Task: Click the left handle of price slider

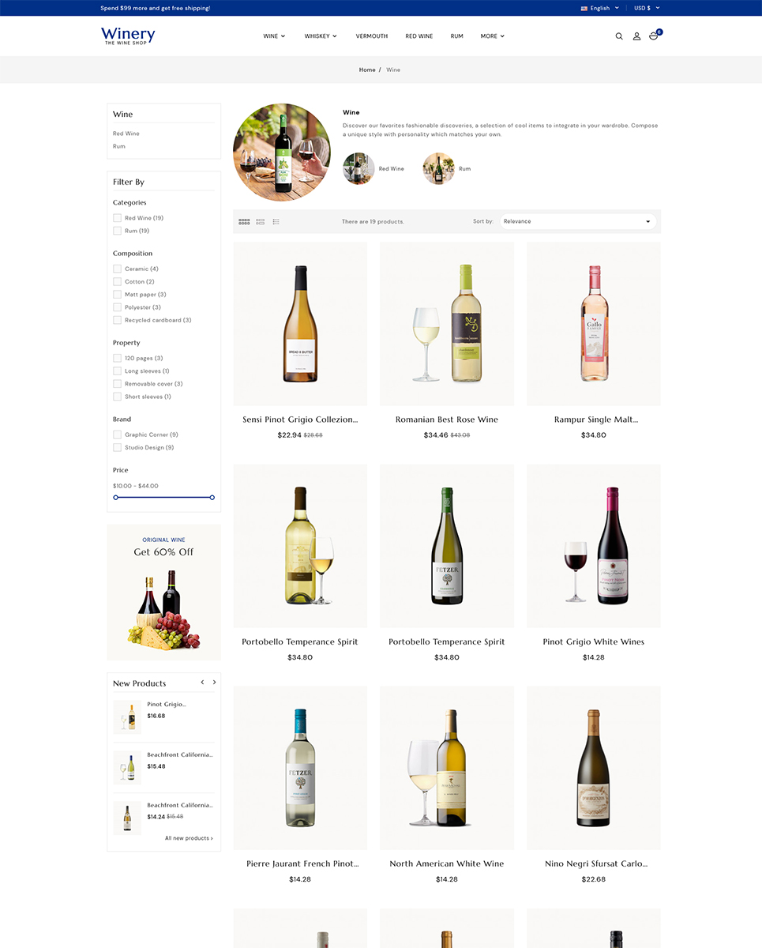Action: [x=116, y=498]
